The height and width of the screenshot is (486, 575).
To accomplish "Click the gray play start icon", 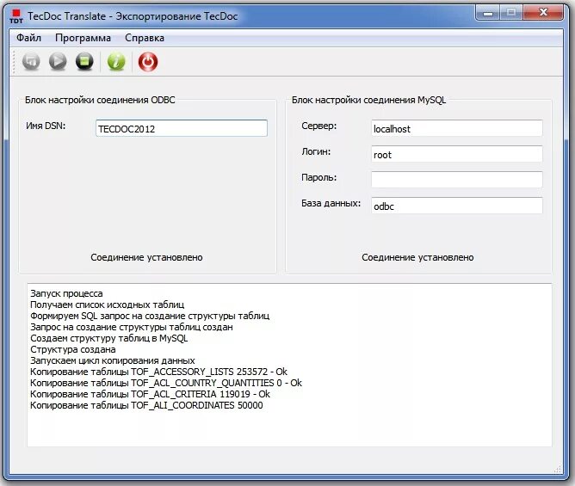I will click(58, 61).
